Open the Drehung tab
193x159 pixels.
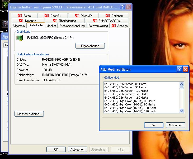[27, 21]
